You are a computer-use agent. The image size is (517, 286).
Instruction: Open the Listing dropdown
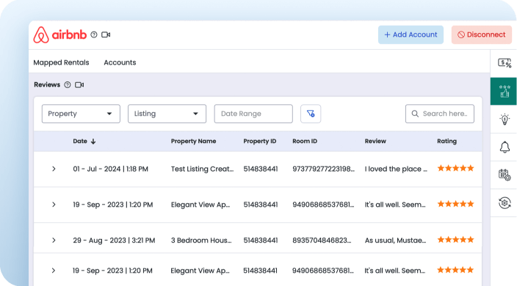[167, 114]
